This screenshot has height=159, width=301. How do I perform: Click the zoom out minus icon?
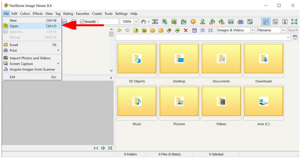click(64, 21)
